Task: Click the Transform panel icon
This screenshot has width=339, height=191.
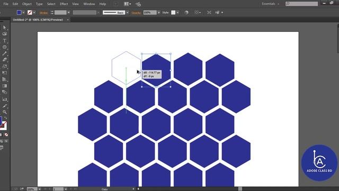Action: point(209,13)
